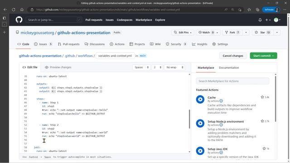Open the Wiki tab

tap(155, 44)
